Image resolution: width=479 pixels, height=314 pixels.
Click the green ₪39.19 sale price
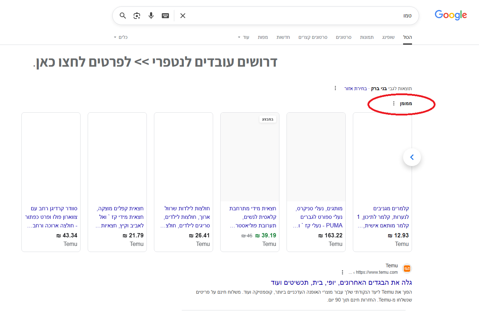[266, 235]
